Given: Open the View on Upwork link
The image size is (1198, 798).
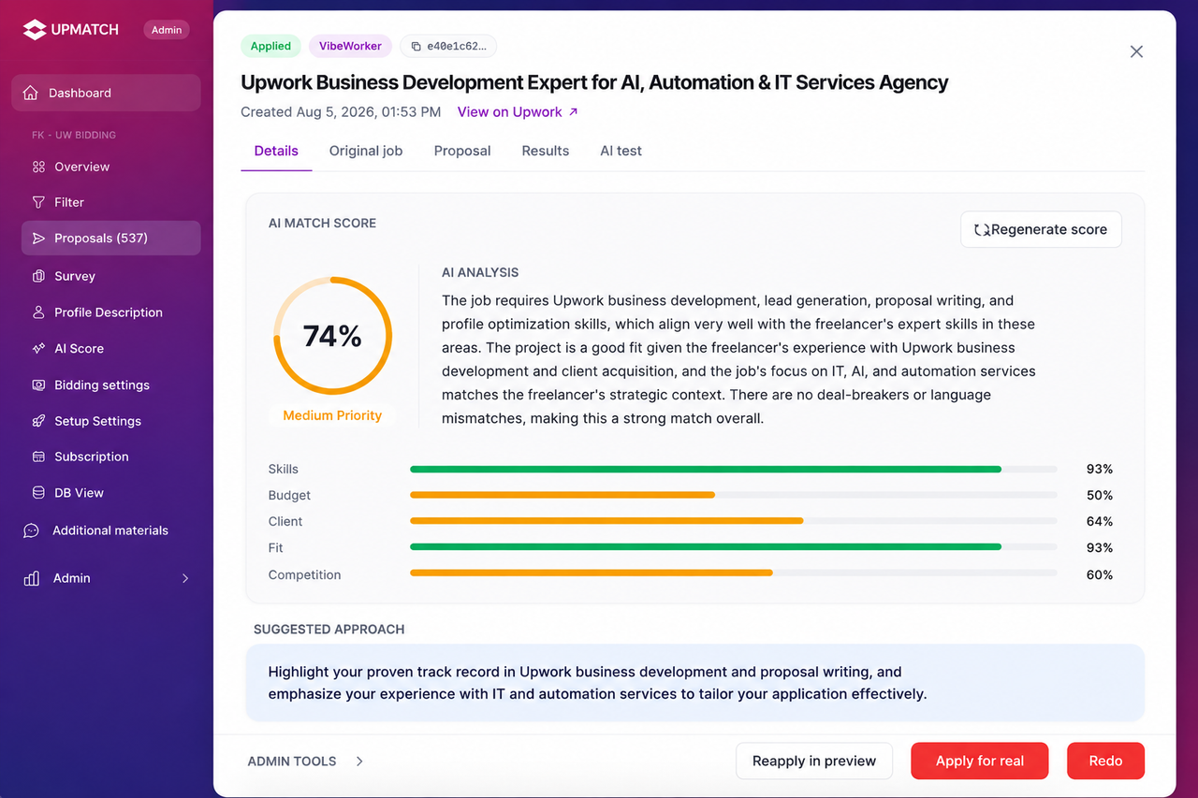Looking at the screenshot, I should 518,111.
